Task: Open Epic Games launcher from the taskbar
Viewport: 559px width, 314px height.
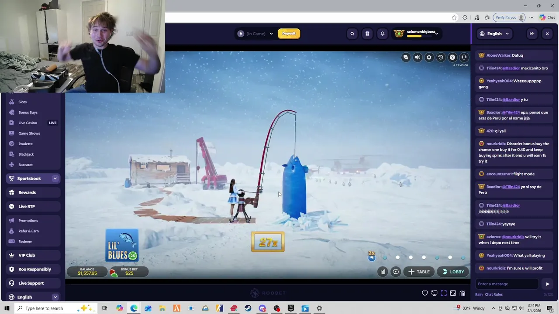Action: click(291, 308)
